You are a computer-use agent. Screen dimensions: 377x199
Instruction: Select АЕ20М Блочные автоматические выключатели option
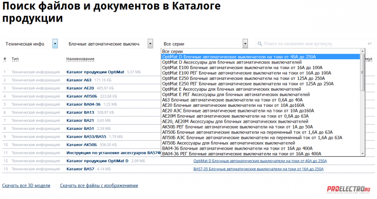click(x=261, y=116)
